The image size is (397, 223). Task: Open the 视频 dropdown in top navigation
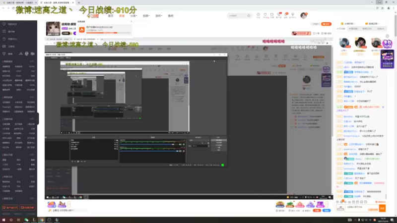[x=146, y=16]
